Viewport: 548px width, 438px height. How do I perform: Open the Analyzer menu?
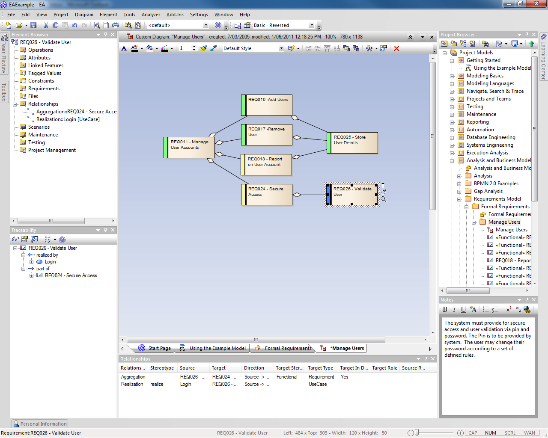[x=151, y=15]
